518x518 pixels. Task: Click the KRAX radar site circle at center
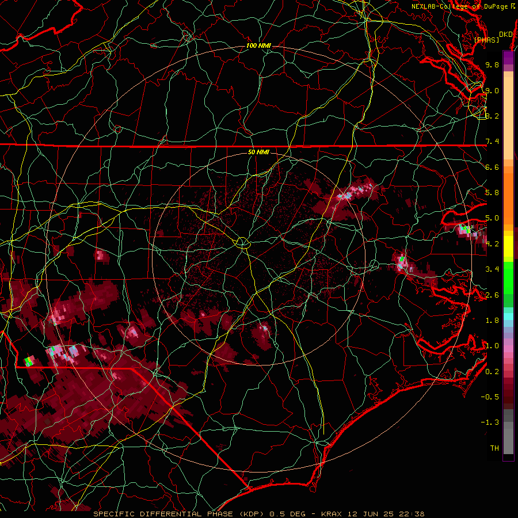(242, 243)
